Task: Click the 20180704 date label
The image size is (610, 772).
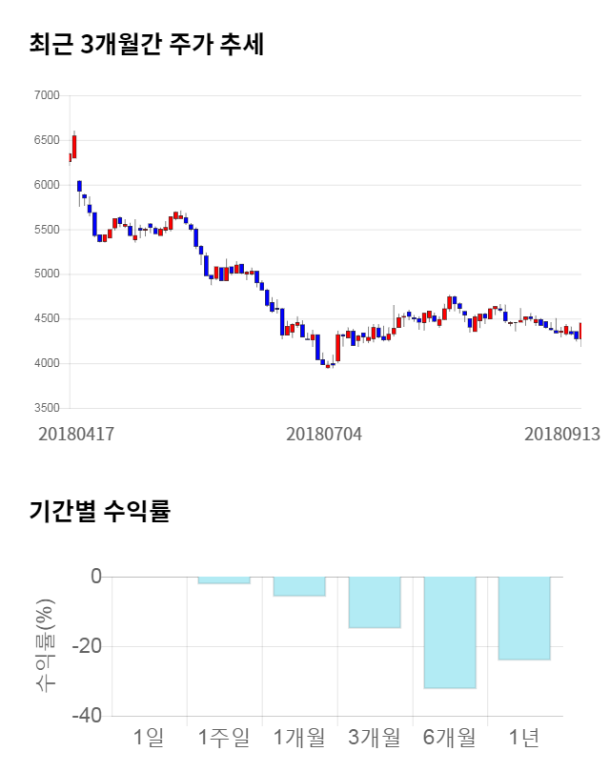Action: pyautogui.click(x=324, y=434)
